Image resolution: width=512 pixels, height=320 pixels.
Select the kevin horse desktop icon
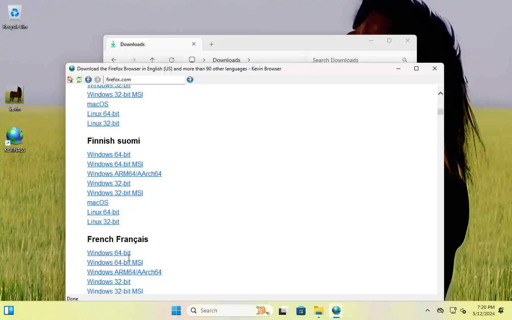[14, 99]
